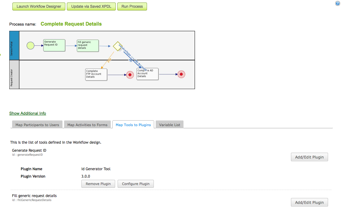Click the end event after FTP Account Details

pos(130,75)
